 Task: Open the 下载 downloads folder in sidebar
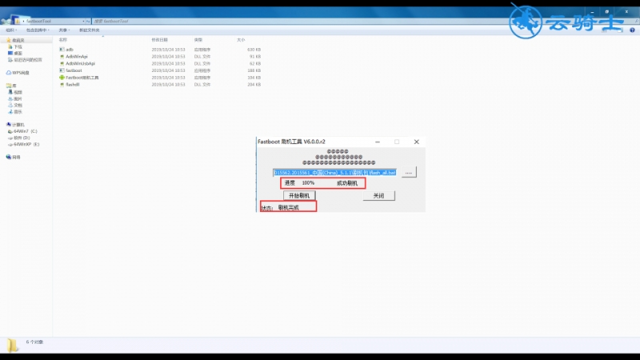click(15, 46)
